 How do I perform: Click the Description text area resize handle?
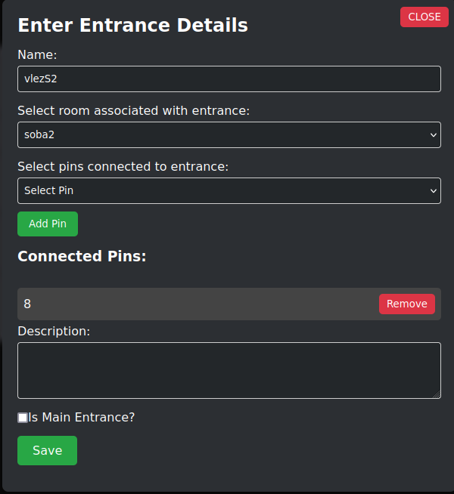[x=437, y=394]
